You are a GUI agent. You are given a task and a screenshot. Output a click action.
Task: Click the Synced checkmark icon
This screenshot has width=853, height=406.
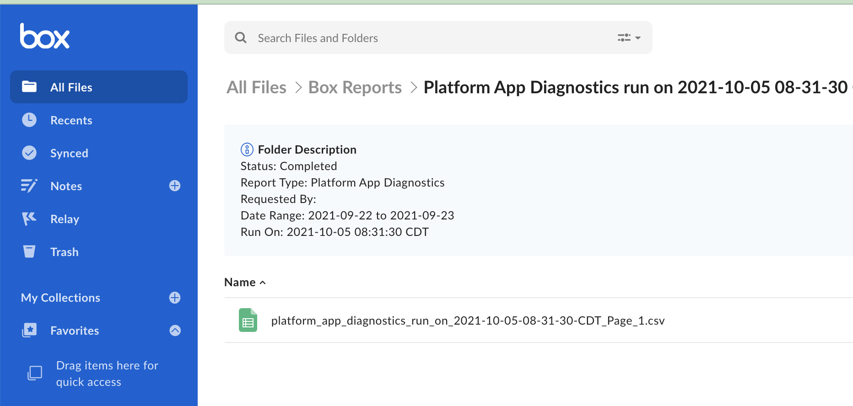pos(29,153)
